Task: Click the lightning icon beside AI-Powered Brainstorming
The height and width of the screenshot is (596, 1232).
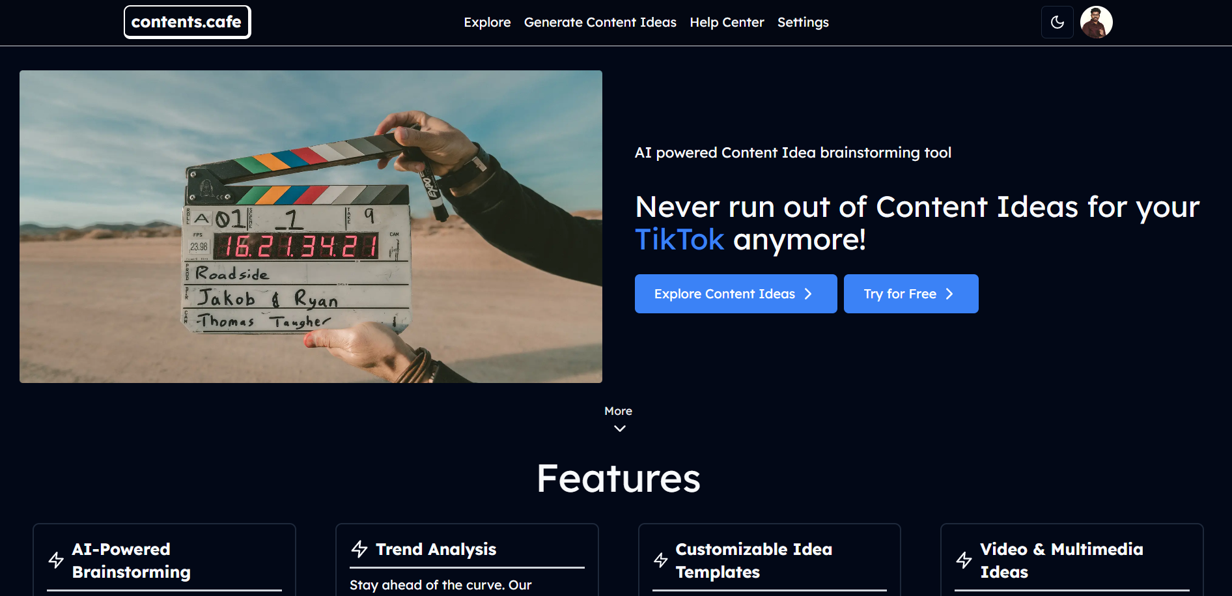Action: [x=57, y=560]
